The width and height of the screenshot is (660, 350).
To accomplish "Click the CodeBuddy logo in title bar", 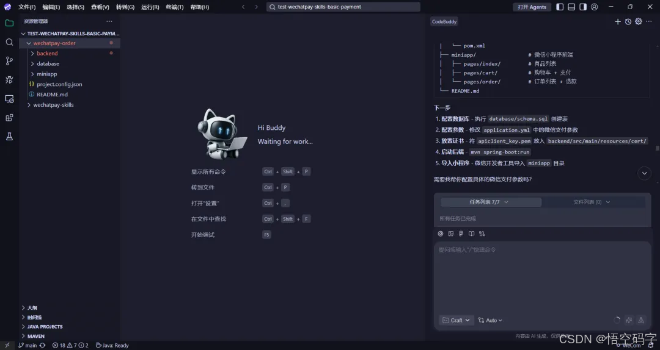I will (x=7, y=7).
